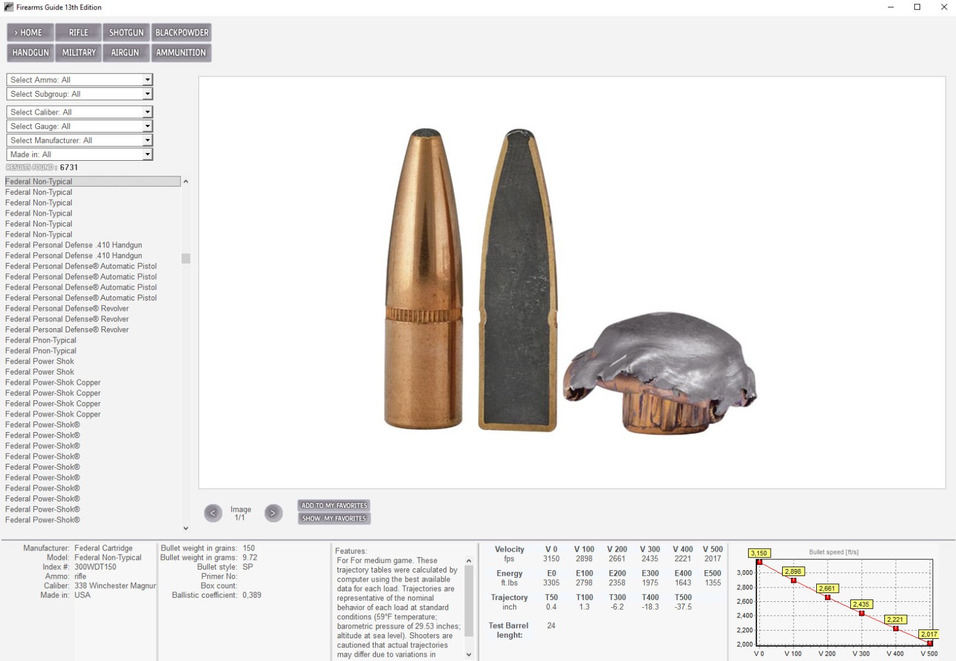This screenshot has width=956, height=661.
Task: Click the Index # value 300WDT150
Action: pos(96,567)
